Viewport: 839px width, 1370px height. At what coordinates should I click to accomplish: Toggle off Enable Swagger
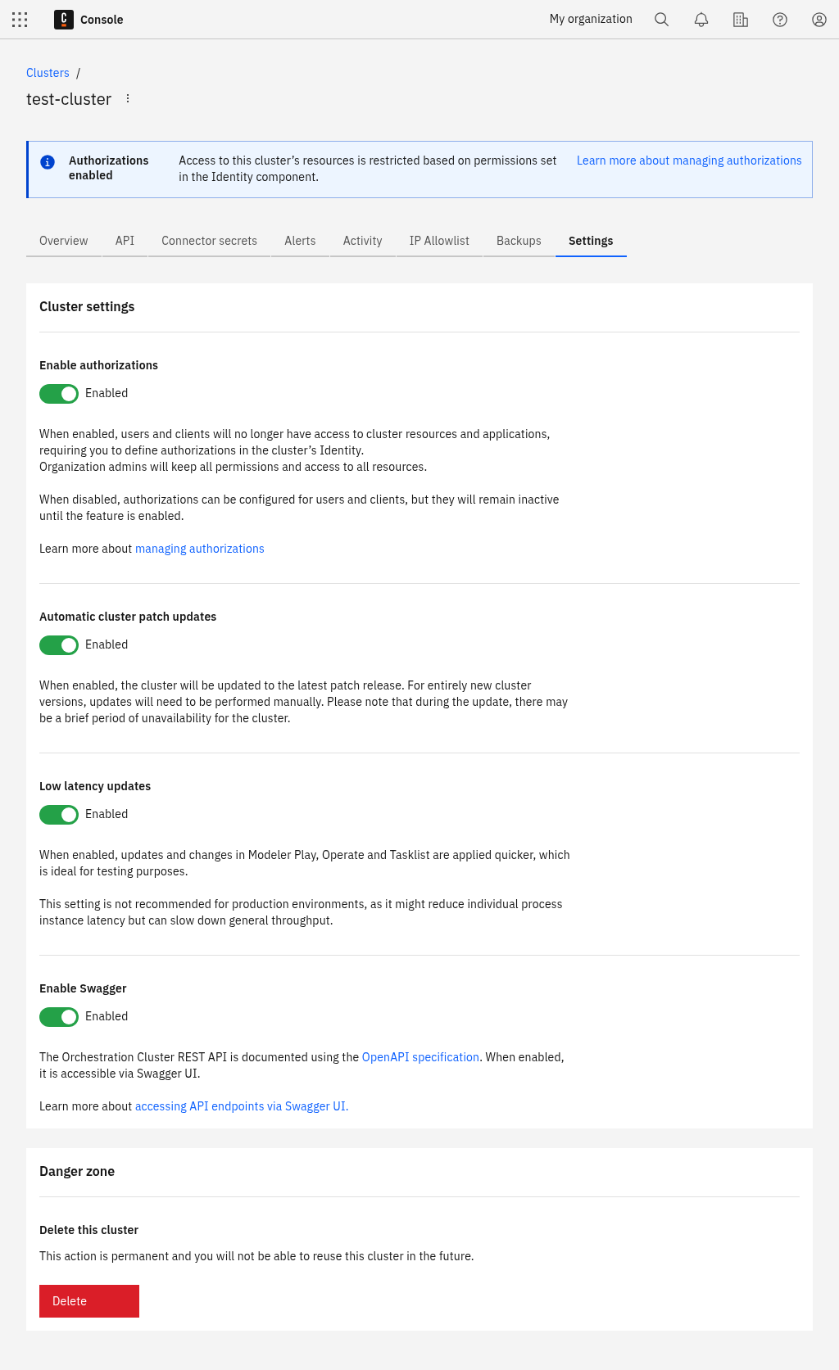[58, 1017]
